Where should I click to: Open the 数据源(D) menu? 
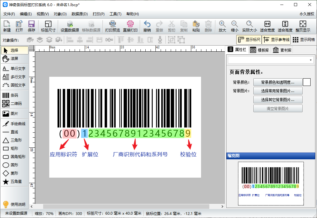pos(80,14)
